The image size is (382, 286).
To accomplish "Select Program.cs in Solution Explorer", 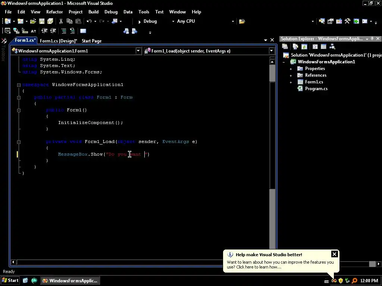I will pyautogui.click(x=316, y=89).
